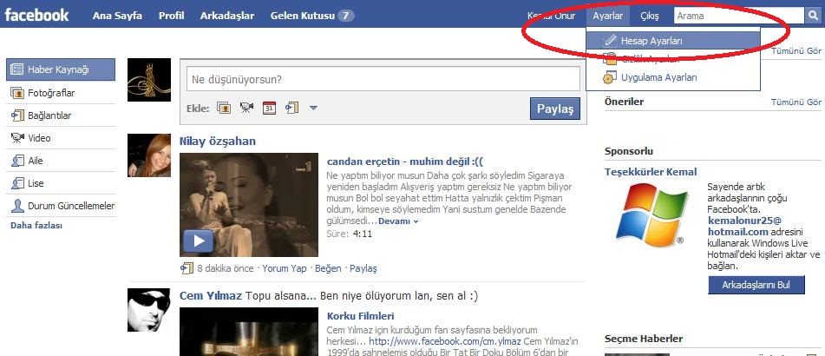Attach a video via Ekle camera icon
Viewport: 825px width, 356px height.
246,108
